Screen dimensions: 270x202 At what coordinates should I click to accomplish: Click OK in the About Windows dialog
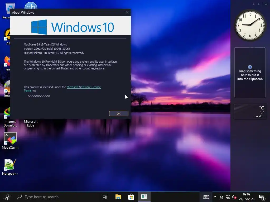(119, 114)
